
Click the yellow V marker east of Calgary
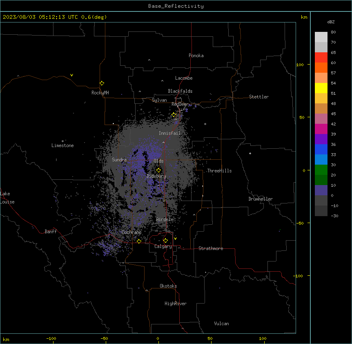click(175, 239)
